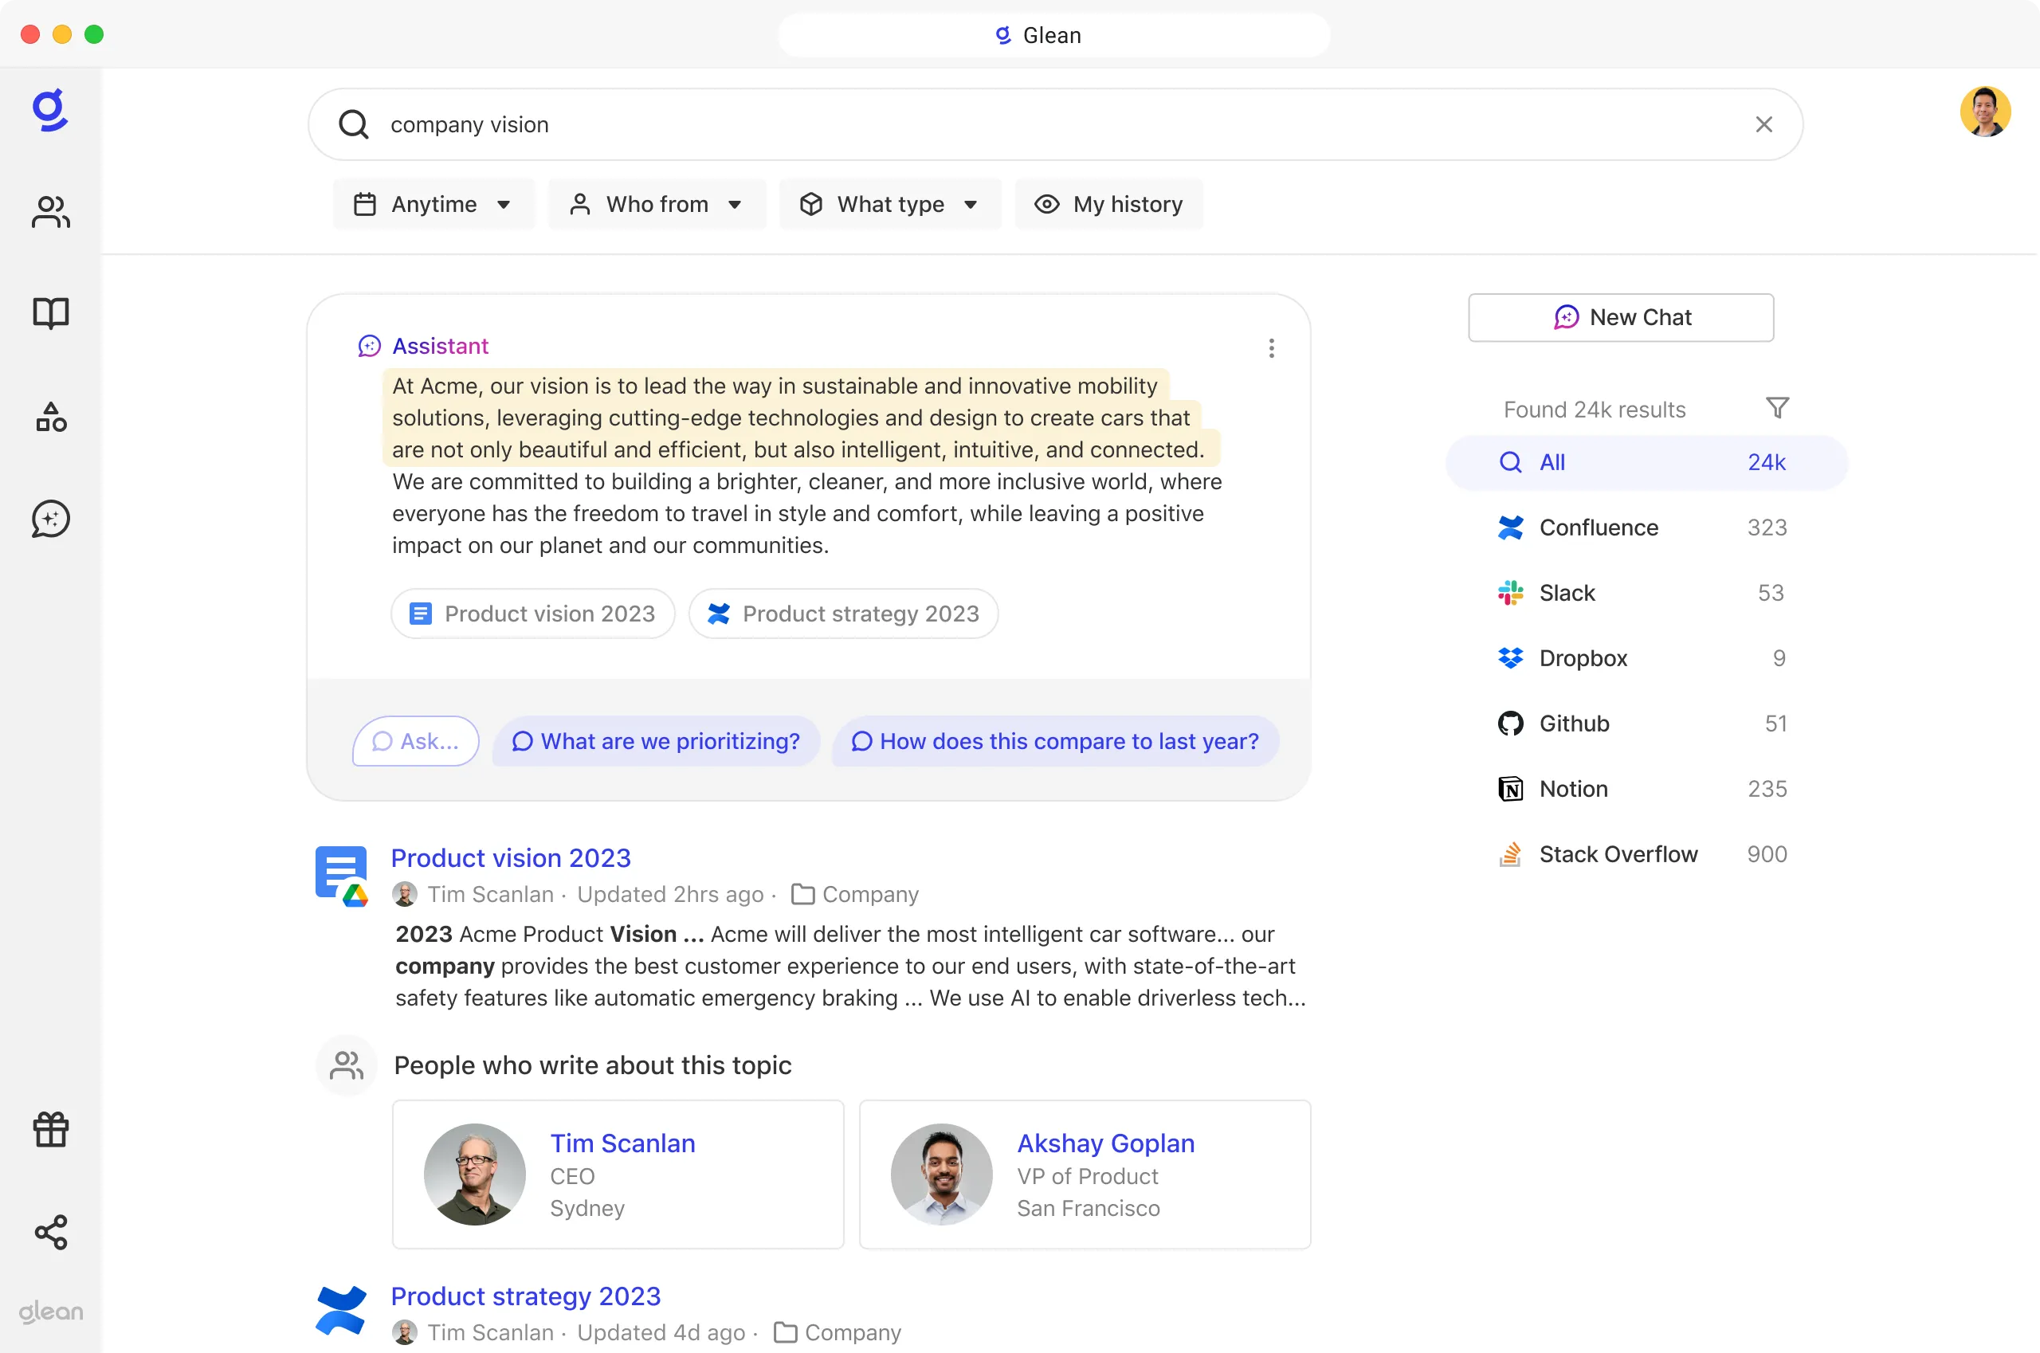Open the Who from dropdown

657,204
